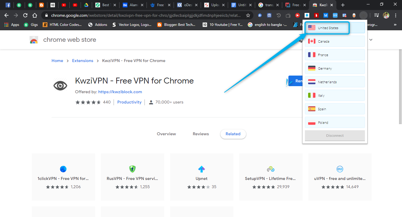Open the 1clickVPN related extension card
Viewport: 402px width, 217px height.
coord(63,177)
